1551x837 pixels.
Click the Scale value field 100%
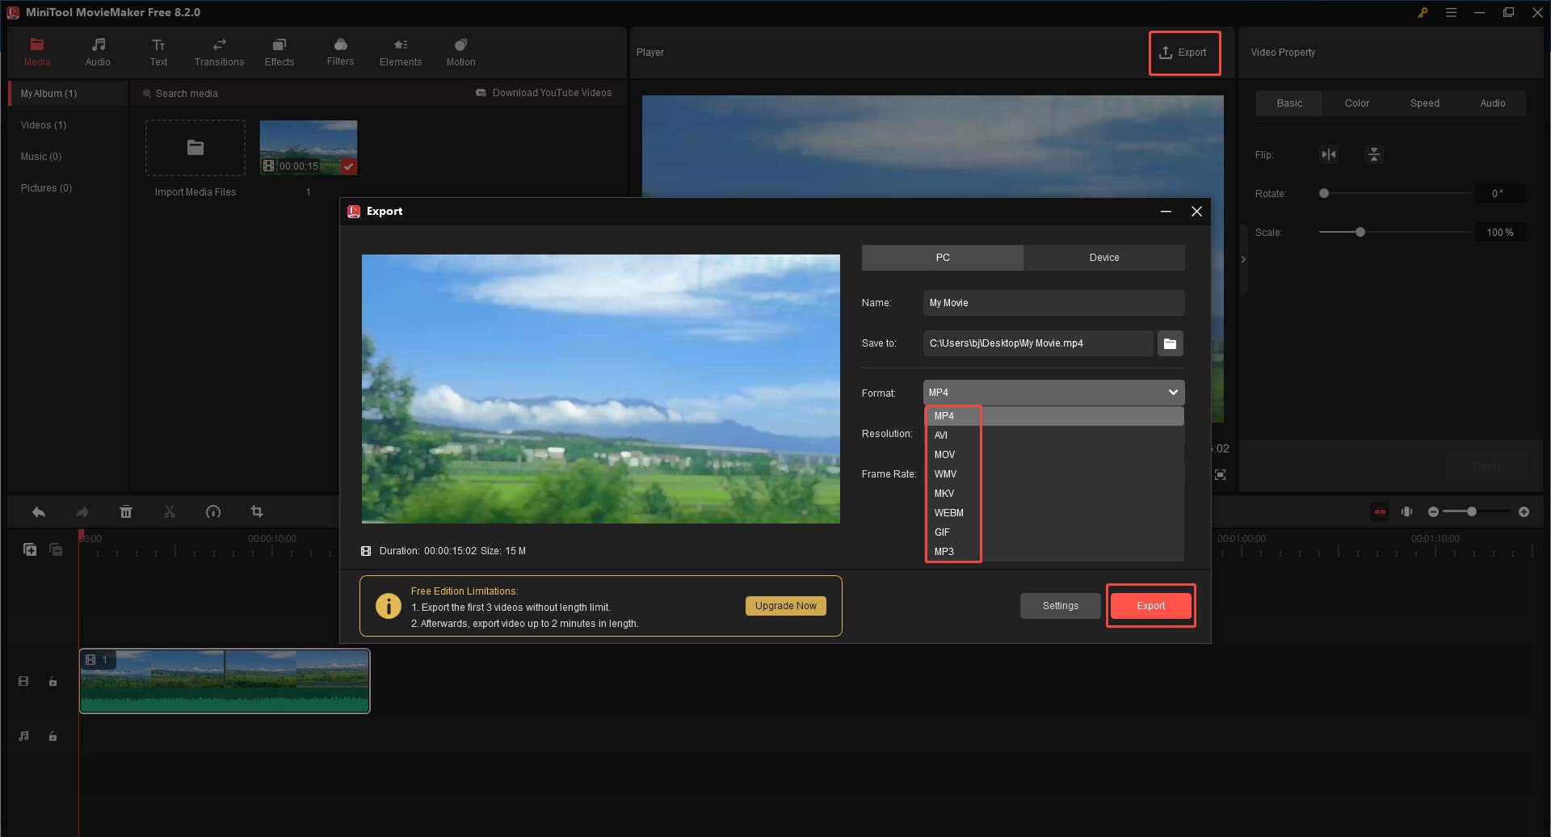click(x=1500, y=233)
